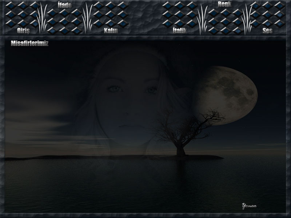Click the diamond pattern above Kalın

point(111,14)
